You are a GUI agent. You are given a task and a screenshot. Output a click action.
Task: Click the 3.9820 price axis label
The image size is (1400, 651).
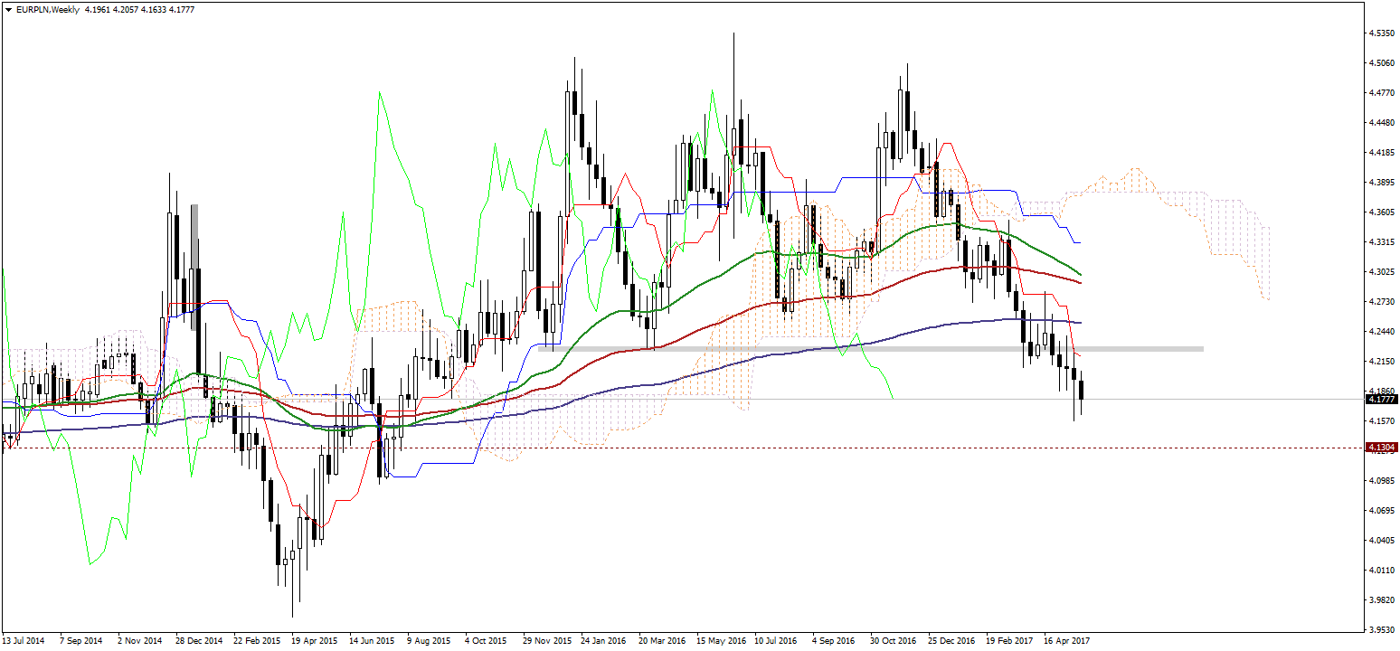click(x=1381, y=600)
